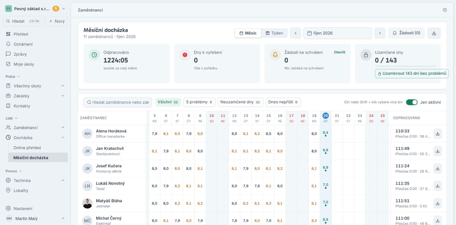Switch view to Měsíc

tap(248, 33)
